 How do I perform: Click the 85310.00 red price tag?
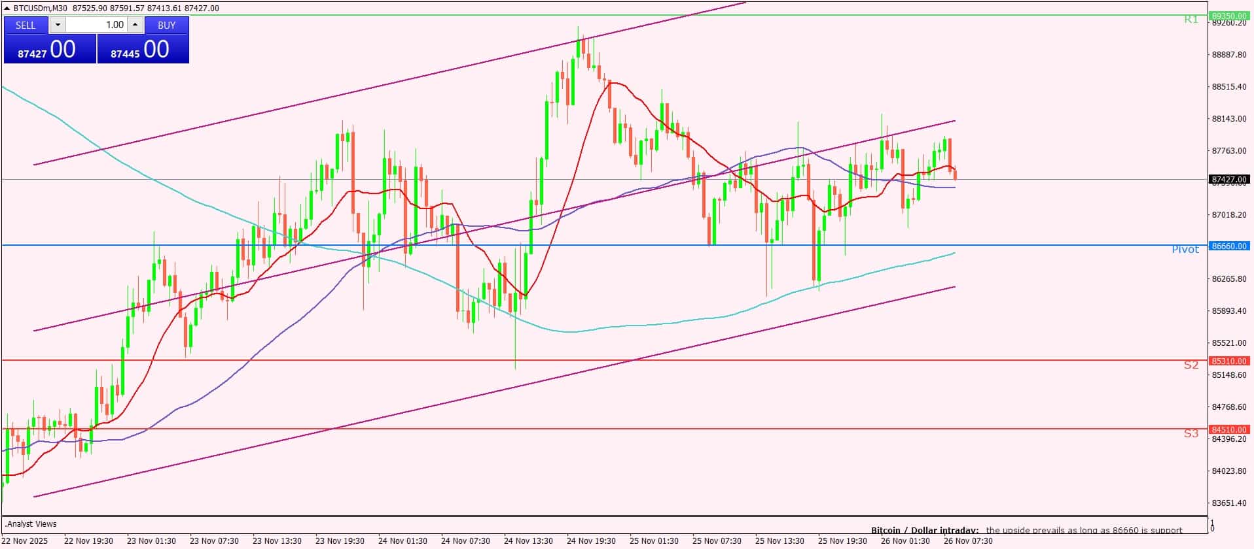(x=1229, y=361)
